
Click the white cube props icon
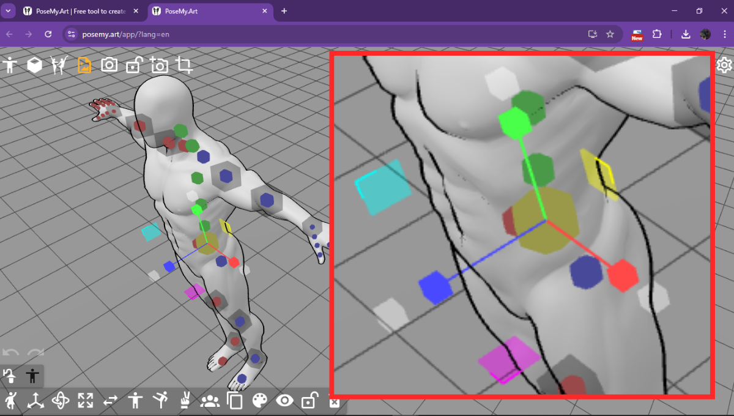click(x=35, y=64)
